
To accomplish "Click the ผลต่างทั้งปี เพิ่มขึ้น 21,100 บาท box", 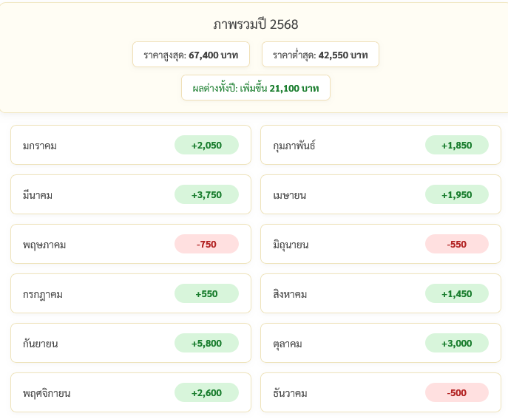I will coord(255,88).
